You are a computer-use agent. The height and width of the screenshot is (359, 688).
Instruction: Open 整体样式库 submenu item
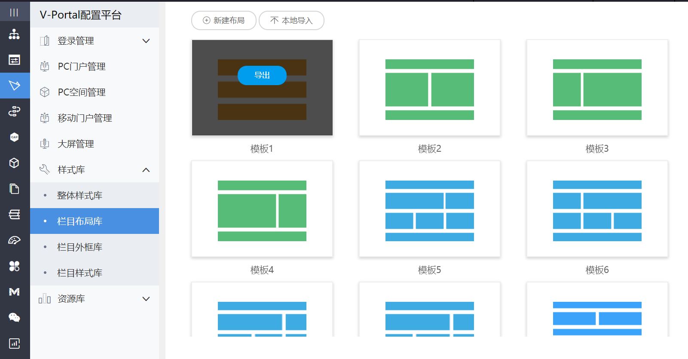pos(80,196)
